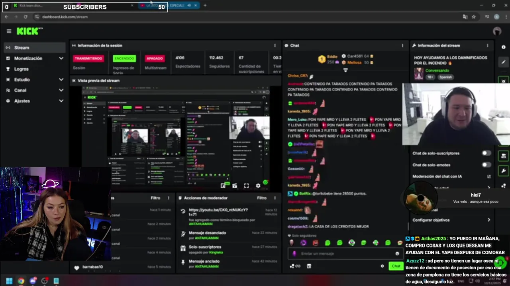Click the edit pencil icon on right rail

[x=504, y=62]
